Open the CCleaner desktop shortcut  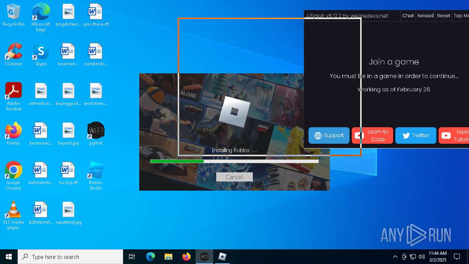(13, 55)
